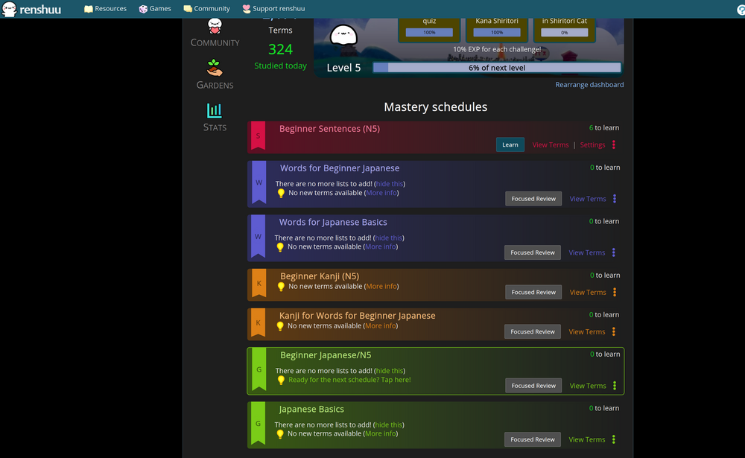The image size is (745, 458).
Task: Click the green G bookmark for Japanese Basics
Action: point(258,424)
